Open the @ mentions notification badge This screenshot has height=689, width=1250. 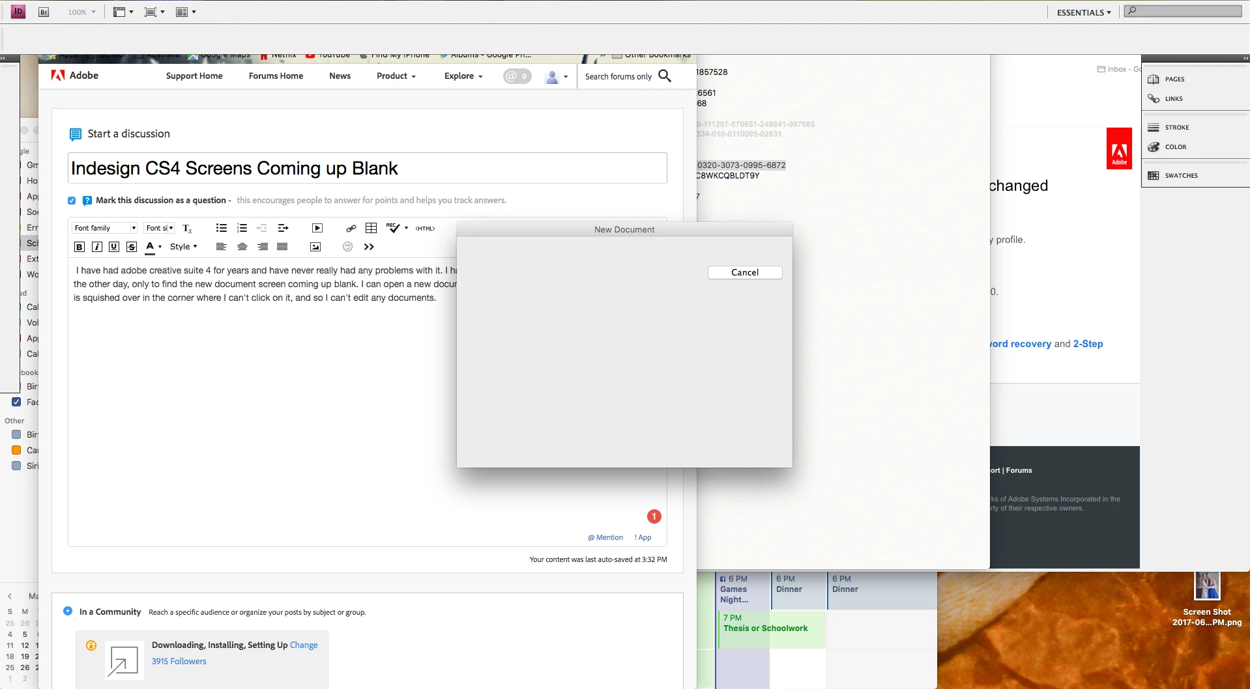click(x=517, y=76)
